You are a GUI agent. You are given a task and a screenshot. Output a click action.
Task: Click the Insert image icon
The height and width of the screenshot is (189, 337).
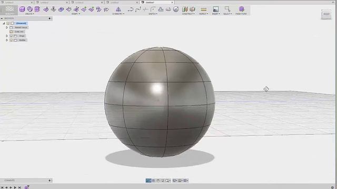[x=215, y=9]
